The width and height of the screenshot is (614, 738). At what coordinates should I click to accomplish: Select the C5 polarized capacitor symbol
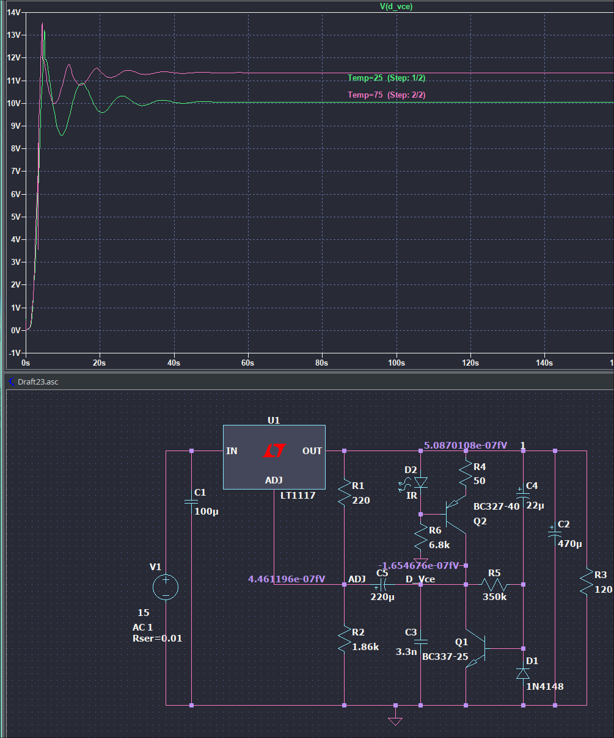coord(382,585)
